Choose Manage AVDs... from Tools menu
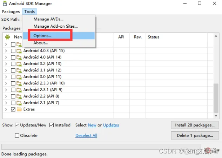Viewport: 222px width, 158px height. [59, 19]
